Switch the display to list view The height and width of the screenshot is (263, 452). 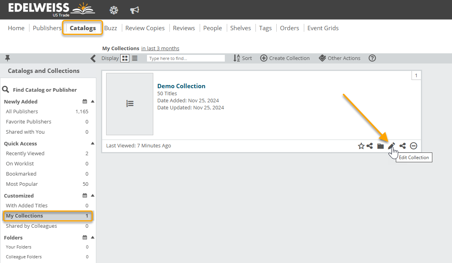tap(135, 58)
